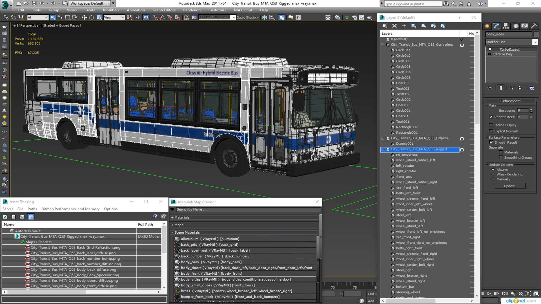
Task: Select the Move transform tool
Action: (x=84, y=17)
